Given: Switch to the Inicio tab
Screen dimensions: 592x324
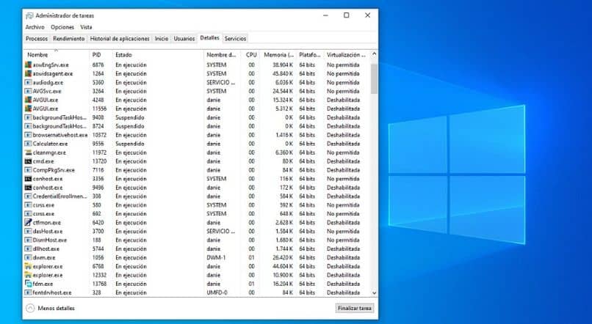Looking at the screenshot, I should [x=161, y=38].
